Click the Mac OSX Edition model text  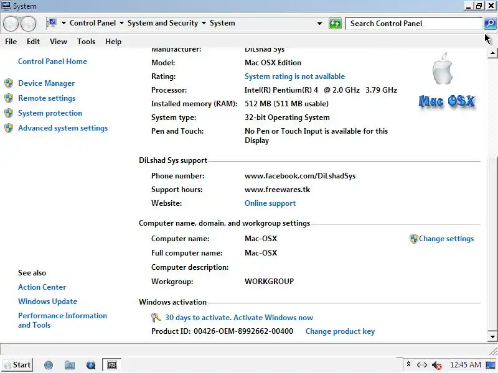(273, 63)
